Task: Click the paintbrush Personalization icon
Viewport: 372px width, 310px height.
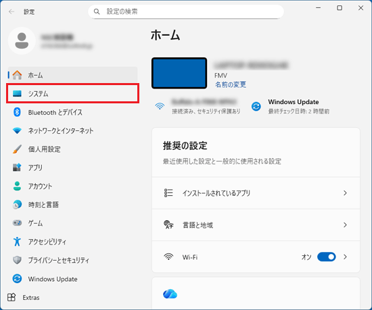Action: 17,149
